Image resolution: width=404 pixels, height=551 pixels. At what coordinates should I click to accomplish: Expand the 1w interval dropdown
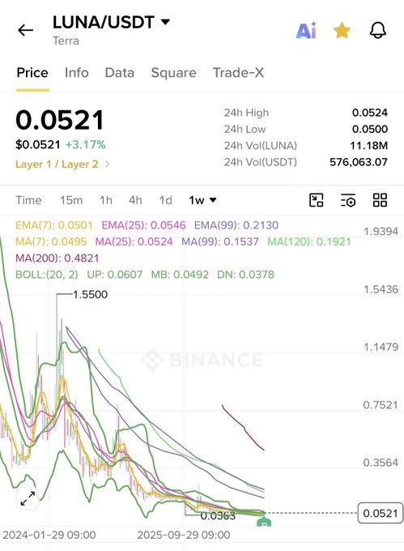202,200
